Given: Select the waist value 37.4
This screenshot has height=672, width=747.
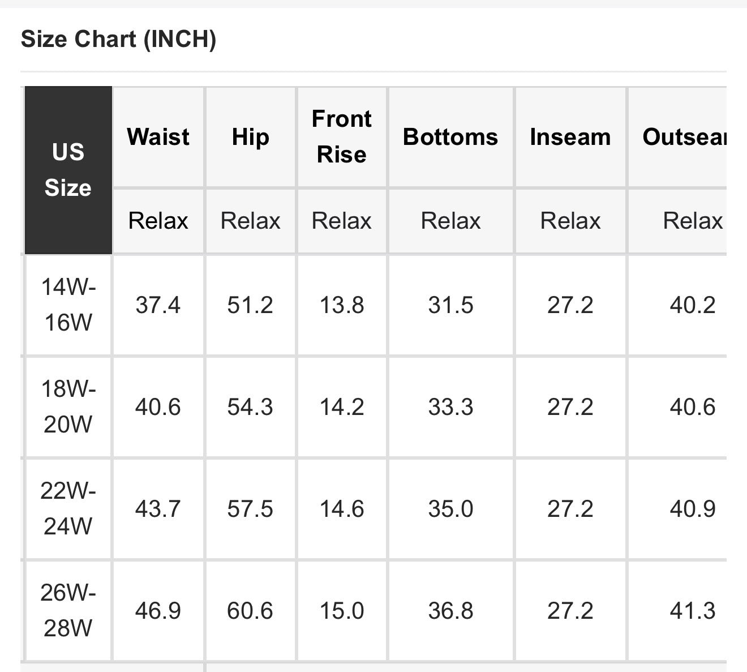Looking at the screenshot, I should click(x=158, y=305).
